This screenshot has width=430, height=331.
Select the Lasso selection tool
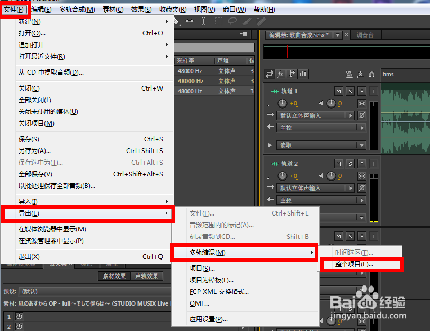coord(232,21)
